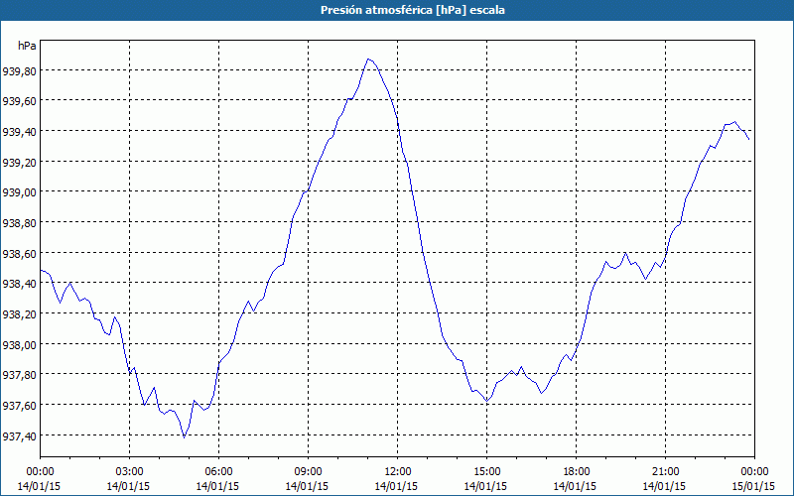The height and width of the screenshot is (496, 794).
Task: Click the 18:00 time axis label
Action: pos(577,472)
